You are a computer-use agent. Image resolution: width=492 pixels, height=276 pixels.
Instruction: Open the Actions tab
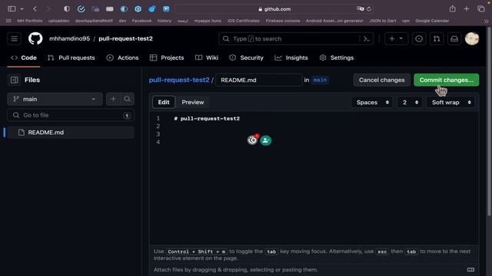123,58
